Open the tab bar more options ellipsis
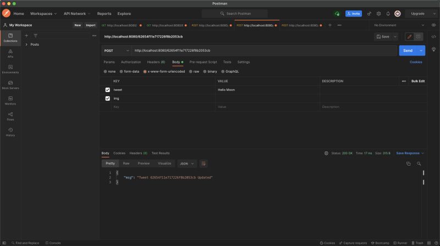The image size is (440, 246). [x=339, y=25]
